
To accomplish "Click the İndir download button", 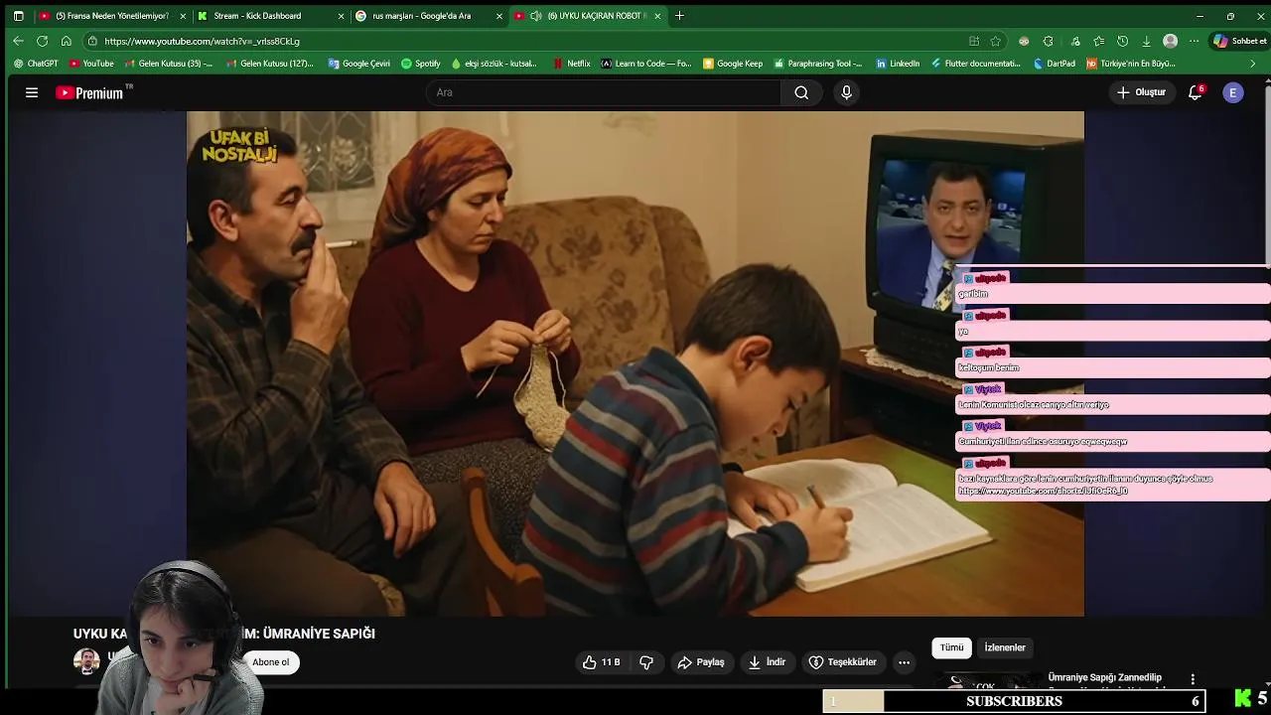I will 767,662.
